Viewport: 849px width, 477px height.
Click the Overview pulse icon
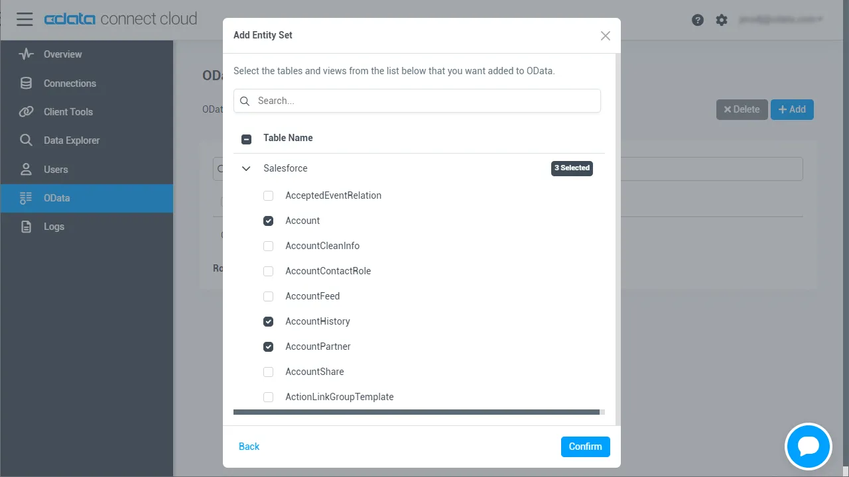(x=26, y=54)
